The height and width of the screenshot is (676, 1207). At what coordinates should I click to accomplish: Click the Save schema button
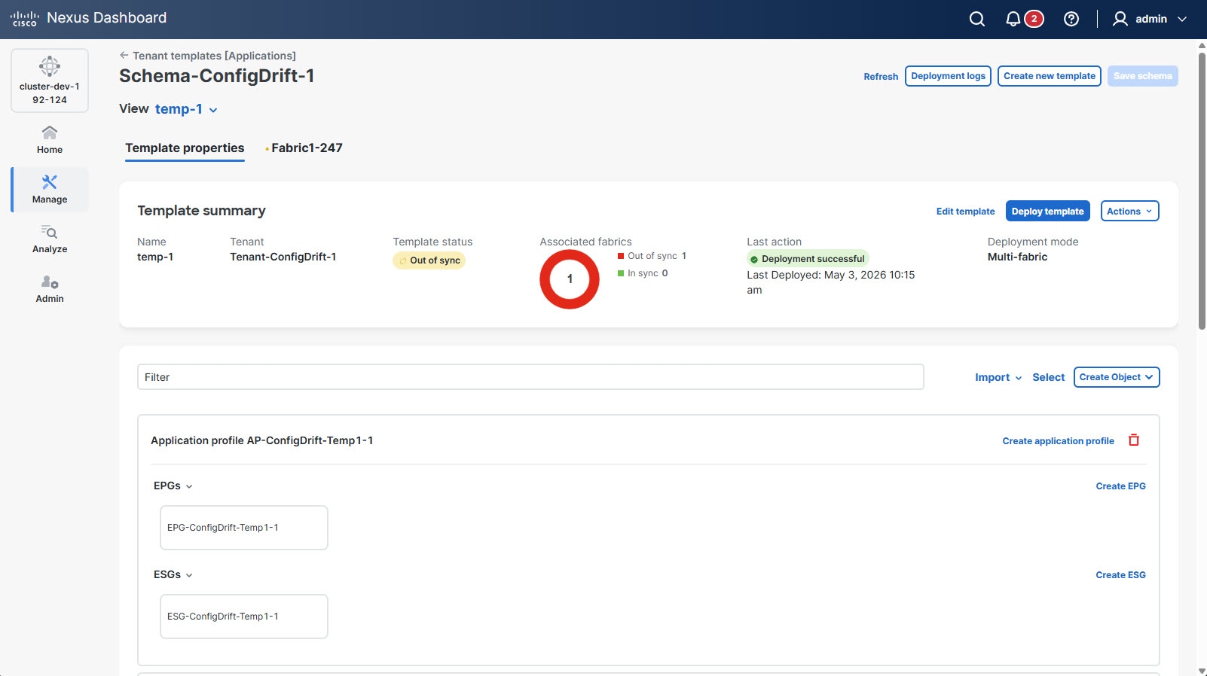tap(1142, 76)
